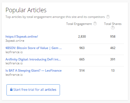Click Start free trial for all articles
Image resolution: width=130 pixels, height=103 pixels.
pyautogui.click(x=33, y=90)
